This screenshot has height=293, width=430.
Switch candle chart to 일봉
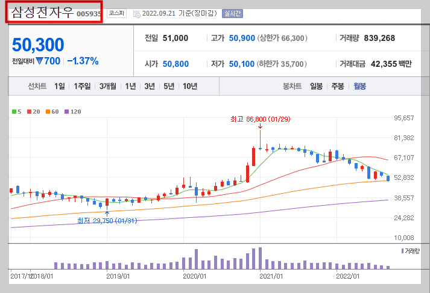click(316, 87)
